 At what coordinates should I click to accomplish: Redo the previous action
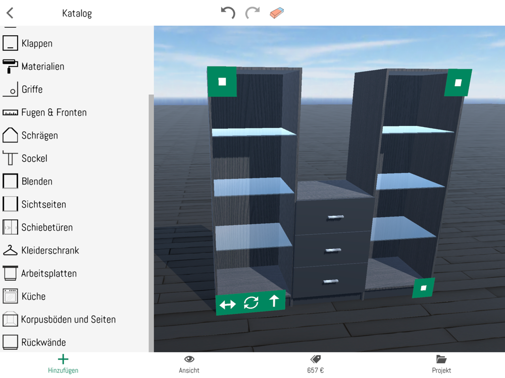point(252,13)
